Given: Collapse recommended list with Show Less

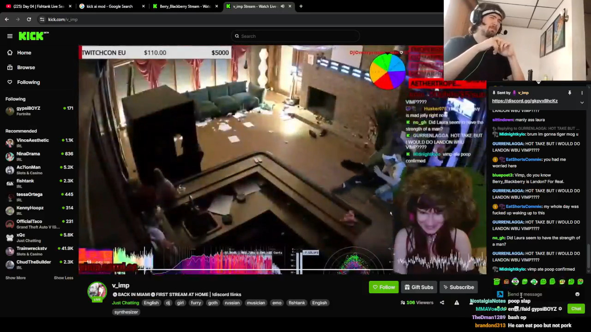Looking at the screenshot, I should coord(63,278).
